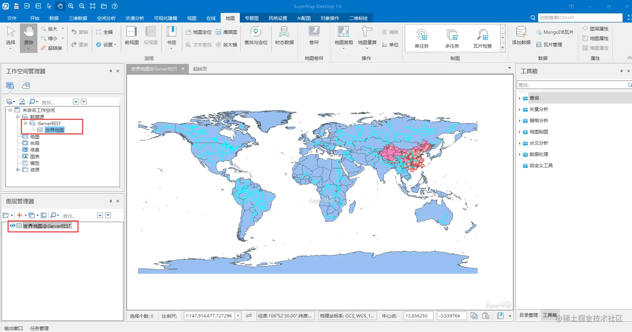Click the full-extent icon in title bar

(93, 6)
